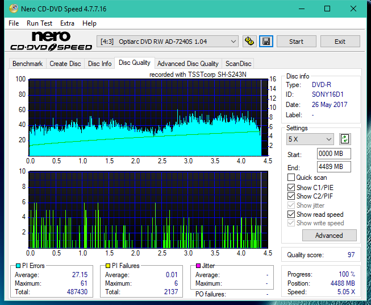Image resolution: width=371 pixels, height=305 pixels.
Task: Click the save floppy disk icon
Action: (x=266, y=42)
